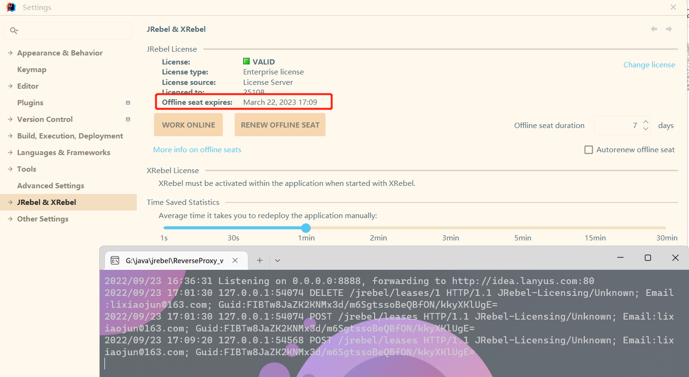
Task: Close the ReverseProxy terminal tab
Action: tap(235, 260)
